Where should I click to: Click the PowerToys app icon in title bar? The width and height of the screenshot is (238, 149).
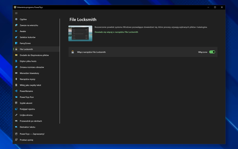(15, 7)
